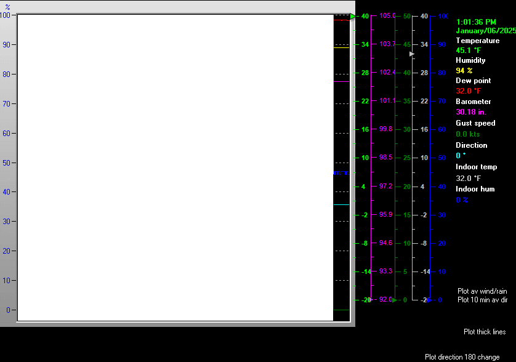Screen dimensions: 516x362
Task: Toggle the Plot direction 180 change option
Action: [x=462, y=357]
